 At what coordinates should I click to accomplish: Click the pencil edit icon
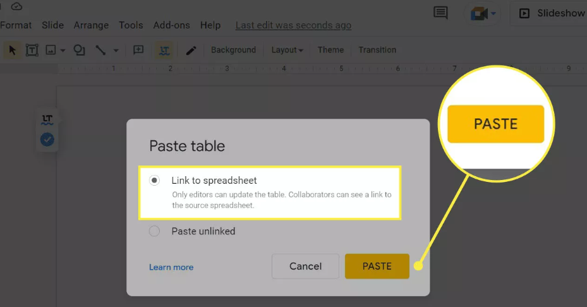coord(191,50)
